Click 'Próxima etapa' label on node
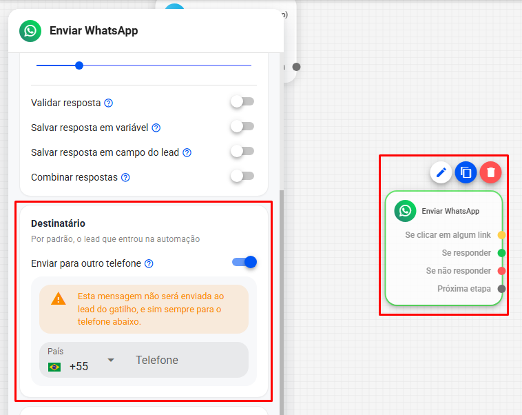This screenshot has width=522, height=415. (463, 289)
